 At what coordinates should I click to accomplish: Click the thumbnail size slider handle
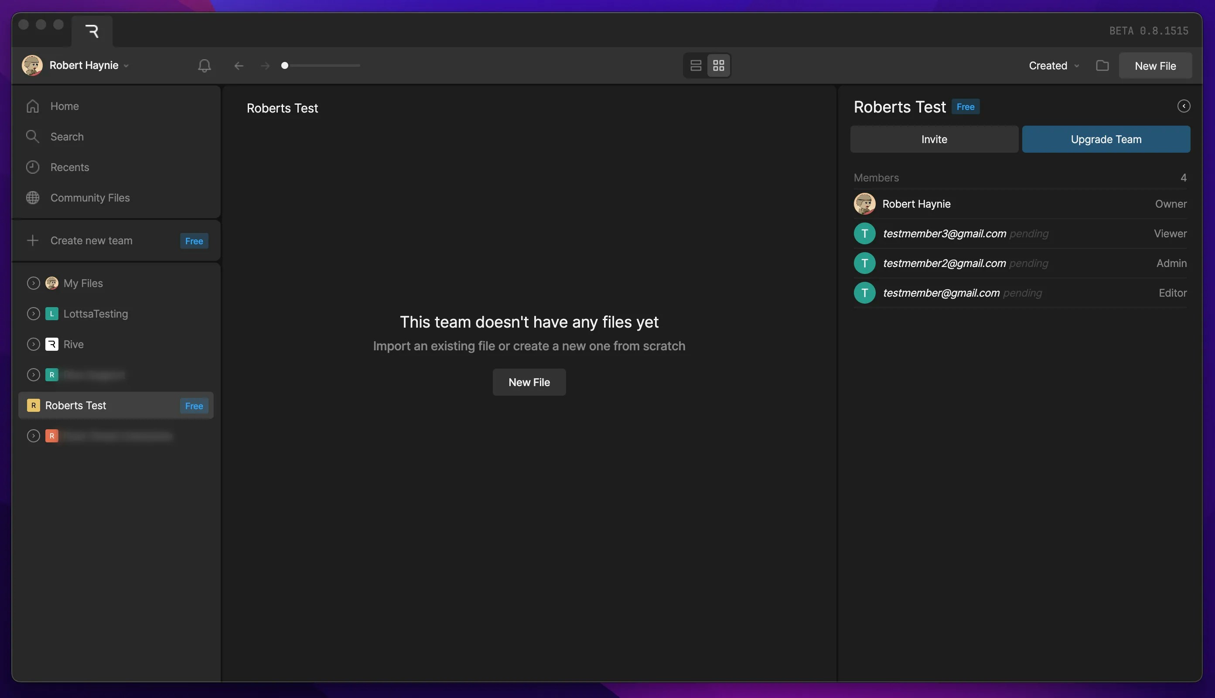[x=285, y=65]
